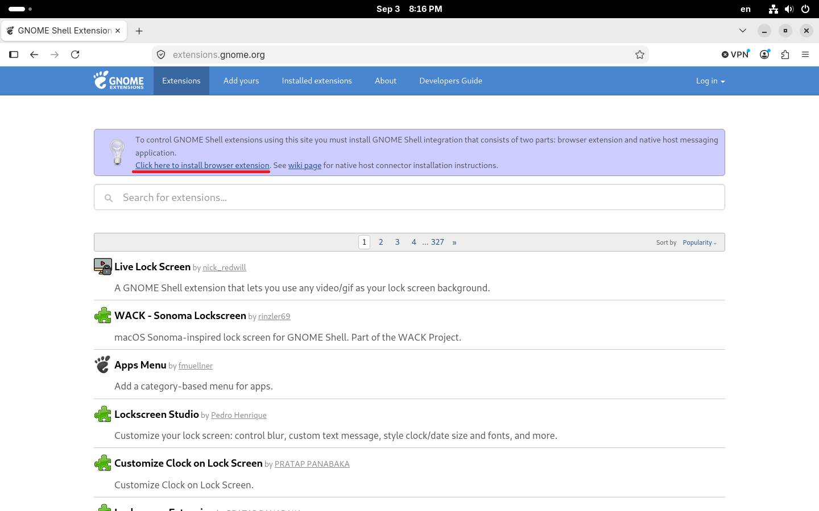Open Lockscreen Studio extension title
819x511 pixels.
click(x=156, y=414)
